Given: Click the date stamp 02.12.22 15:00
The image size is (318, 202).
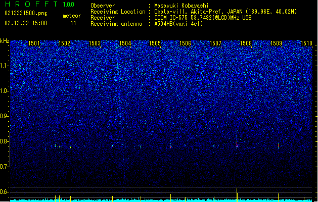Looking at the screenshot, I should pos(26,23).
